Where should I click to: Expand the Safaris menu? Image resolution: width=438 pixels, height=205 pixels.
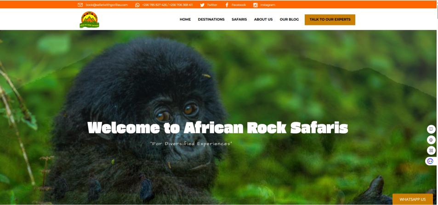pyautogui.click(x=239, y=20)
